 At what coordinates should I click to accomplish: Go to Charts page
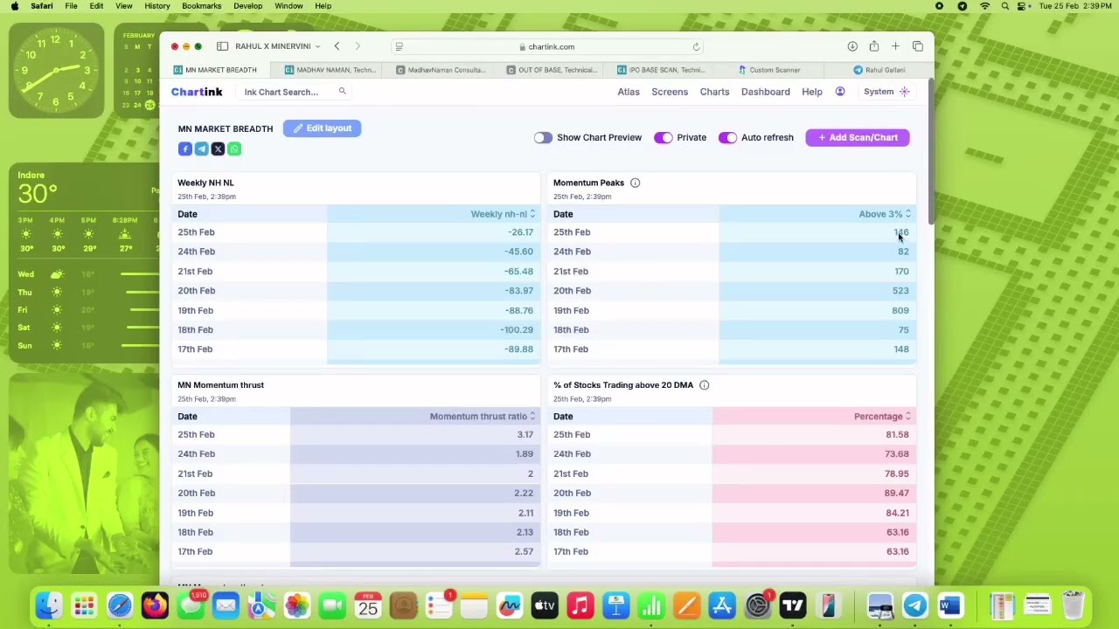click(714, 92)
